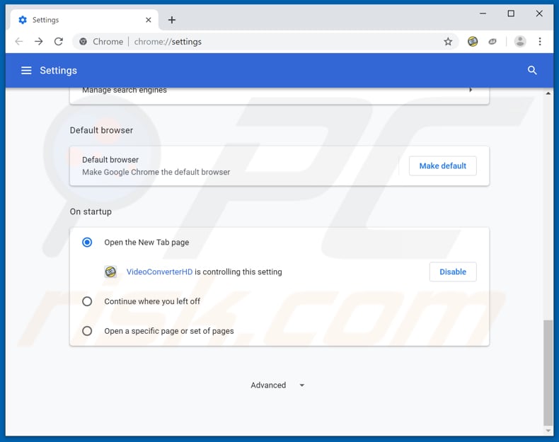
Task: Click the chrome://settings address bar
Action: [x=264, y=42]
